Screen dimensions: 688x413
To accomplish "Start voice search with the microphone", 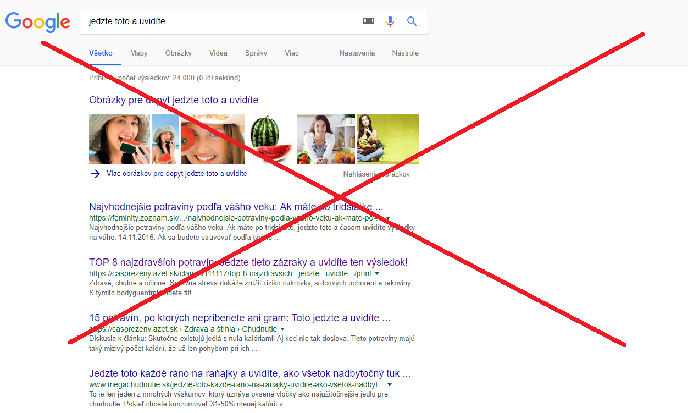I will (x=390, y=21).
